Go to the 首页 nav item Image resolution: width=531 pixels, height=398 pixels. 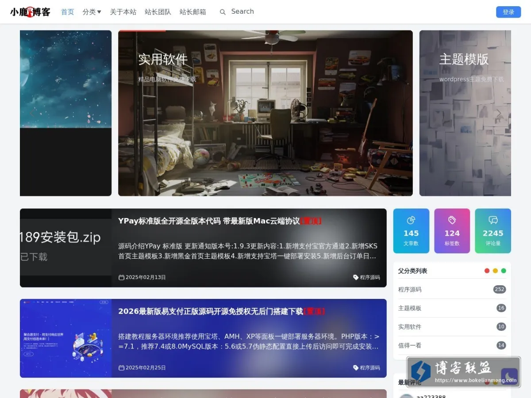[x=68, y=12]
